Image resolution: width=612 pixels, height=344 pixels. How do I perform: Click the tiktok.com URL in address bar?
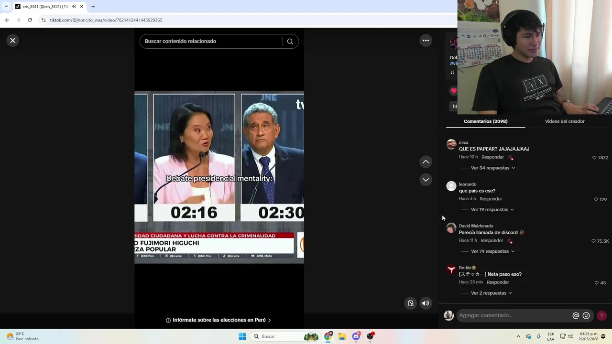tap(106, 20)
